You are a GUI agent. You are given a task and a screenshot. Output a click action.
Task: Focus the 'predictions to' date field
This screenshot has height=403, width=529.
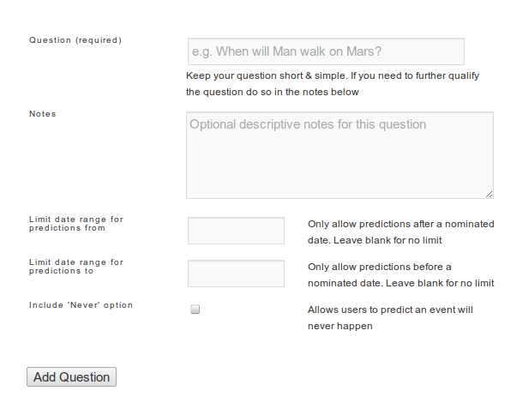[236, 274]
